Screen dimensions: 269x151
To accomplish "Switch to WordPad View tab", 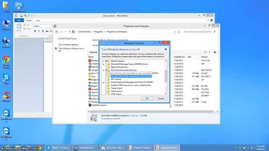I will pos(38,21).
